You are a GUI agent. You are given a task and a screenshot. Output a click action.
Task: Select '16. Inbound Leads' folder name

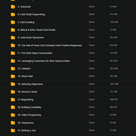[27, 92]
